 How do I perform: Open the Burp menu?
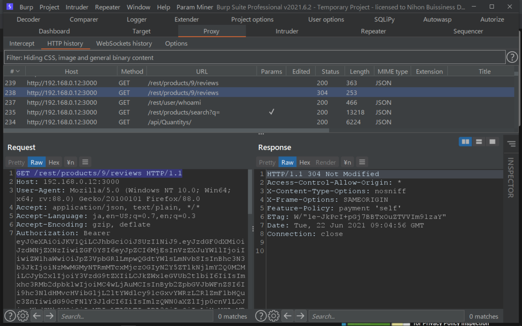point(26,7)
